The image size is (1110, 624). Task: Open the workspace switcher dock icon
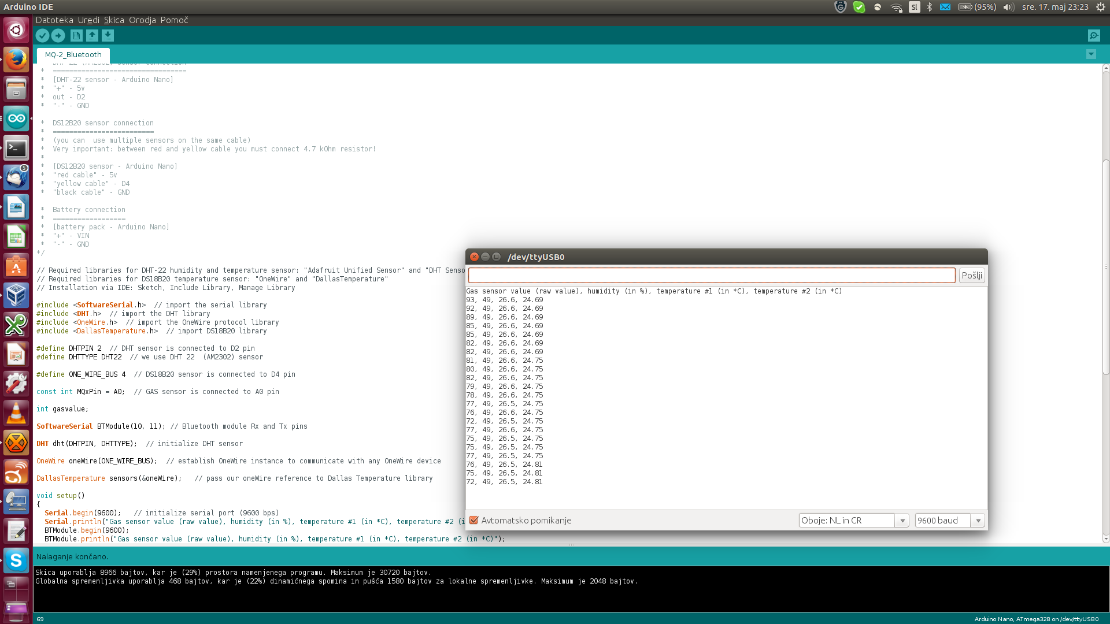point(16,588)
